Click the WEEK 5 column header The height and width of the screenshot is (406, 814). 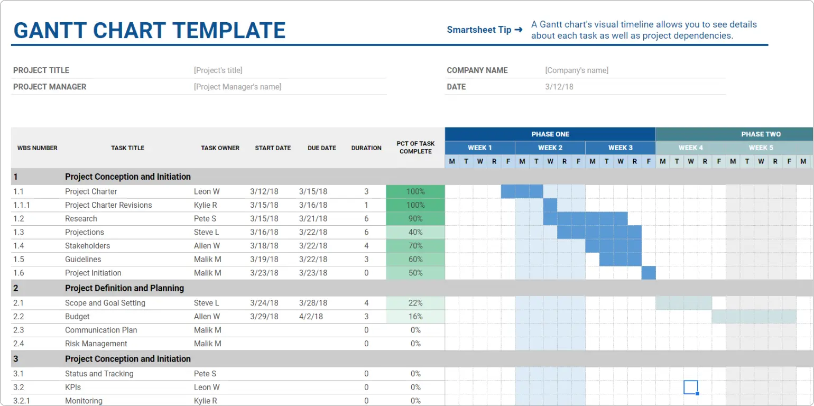pyautogui.click(x=761, y=147)
